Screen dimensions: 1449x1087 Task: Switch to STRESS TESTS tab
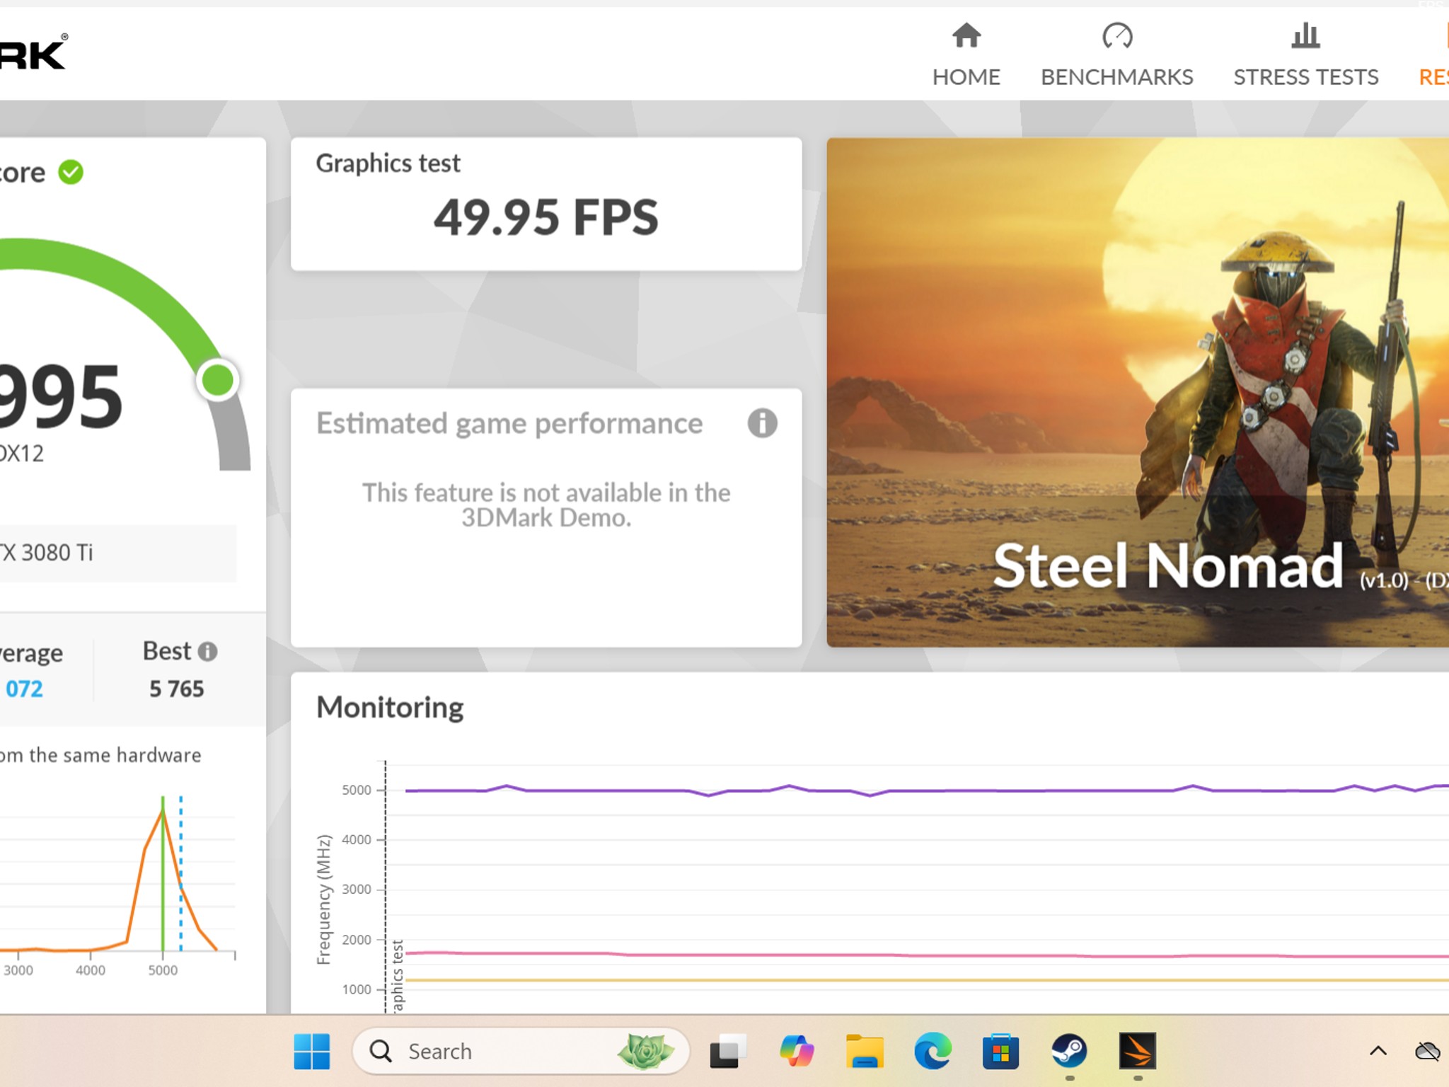(x=1305, y=54)
